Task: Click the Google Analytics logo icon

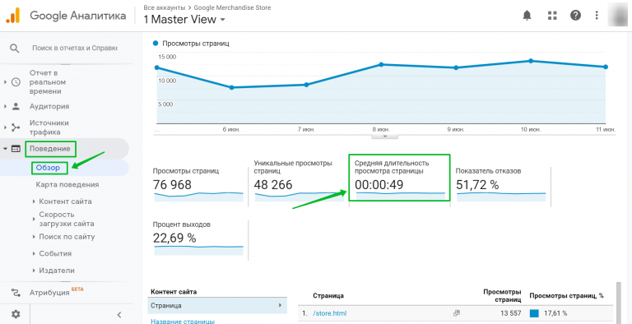Action: [12, 16]
